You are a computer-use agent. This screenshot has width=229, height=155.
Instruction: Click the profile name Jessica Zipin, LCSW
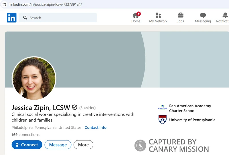(x=41, y=108)
